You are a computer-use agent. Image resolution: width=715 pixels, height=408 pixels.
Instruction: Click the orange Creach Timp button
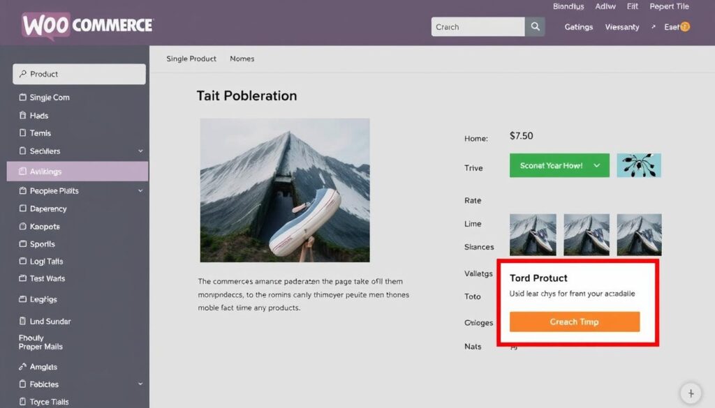pos(574,322)
